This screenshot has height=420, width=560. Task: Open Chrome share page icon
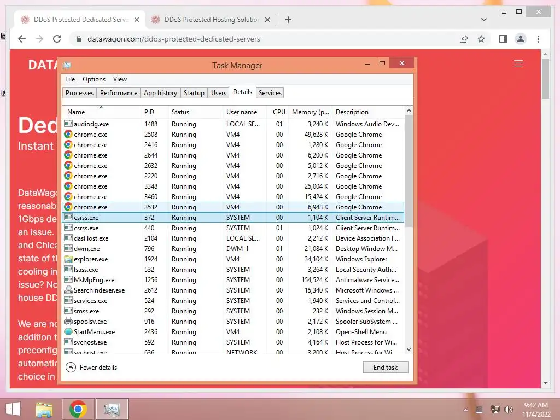pos(464,39)
